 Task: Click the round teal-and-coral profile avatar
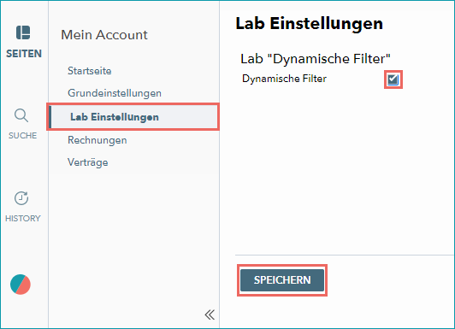point(21,285)
